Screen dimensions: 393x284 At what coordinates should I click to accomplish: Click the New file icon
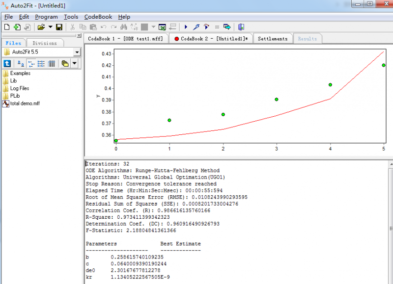(x=7, y=26)
